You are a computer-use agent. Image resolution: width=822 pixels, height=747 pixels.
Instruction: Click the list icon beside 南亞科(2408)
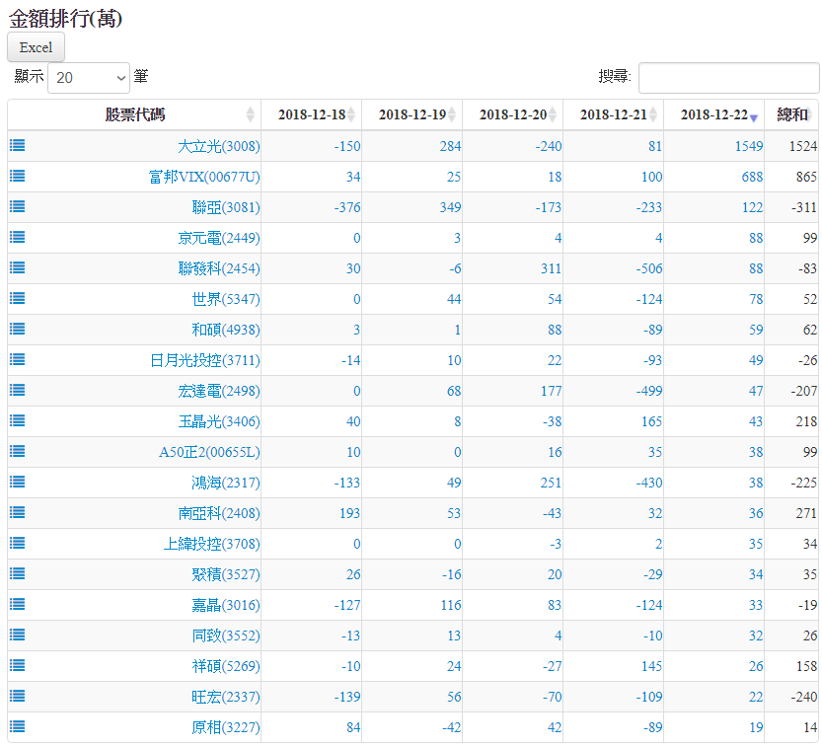click(18, 513)
